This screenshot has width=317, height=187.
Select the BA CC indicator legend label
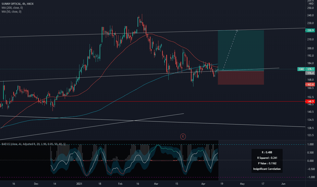34,144
